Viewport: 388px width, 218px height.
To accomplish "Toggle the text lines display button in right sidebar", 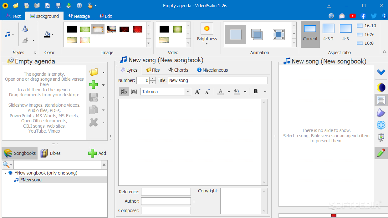I will [x=381, y=100].
